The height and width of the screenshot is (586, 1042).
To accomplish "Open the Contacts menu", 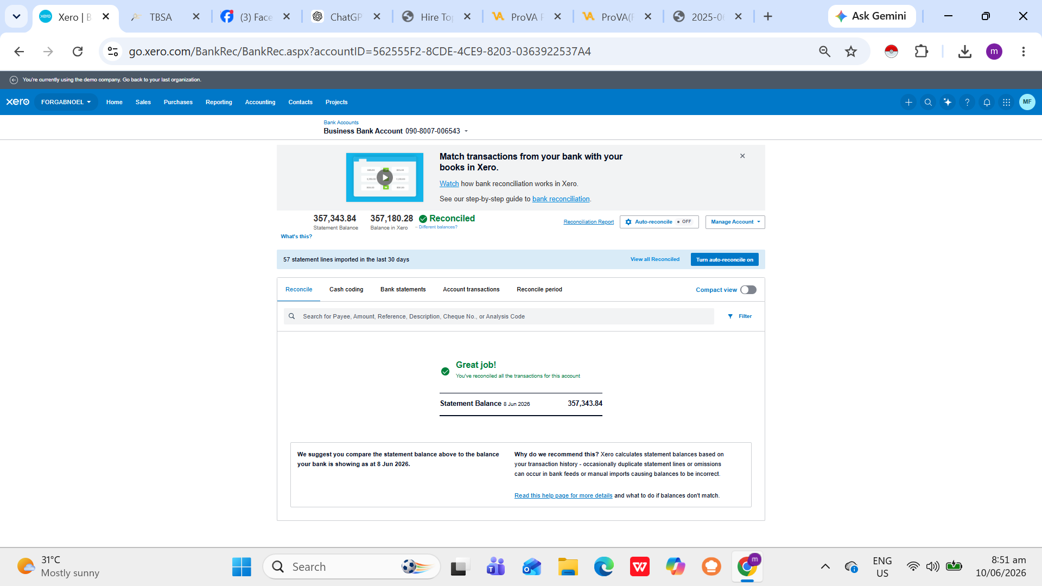I will 300,102.
